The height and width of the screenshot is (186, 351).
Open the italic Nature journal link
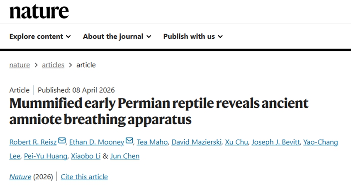20,176
